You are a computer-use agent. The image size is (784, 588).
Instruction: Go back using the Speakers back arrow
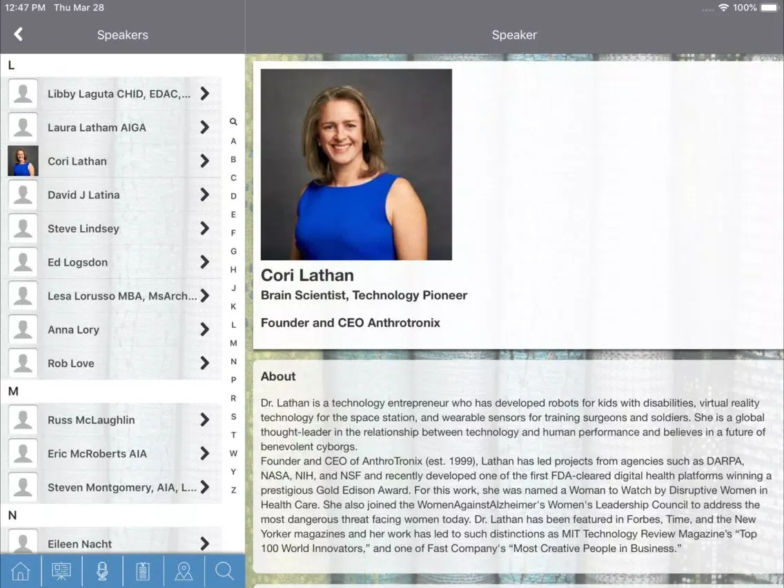(x=19, y=35)
